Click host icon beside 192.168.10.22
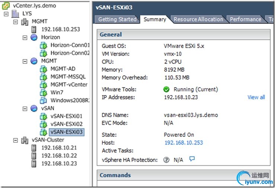275x188 pixels. click(x=34, y=156)
